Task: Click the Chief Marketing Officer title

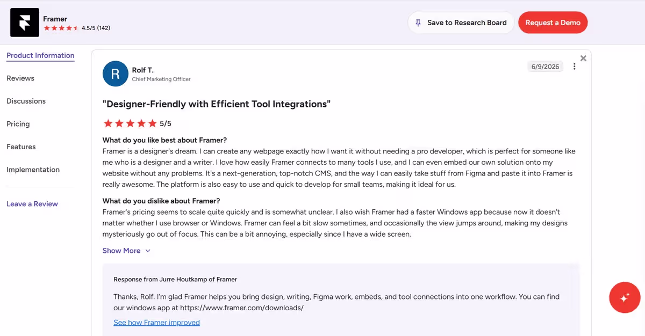Action: (161, 79)
